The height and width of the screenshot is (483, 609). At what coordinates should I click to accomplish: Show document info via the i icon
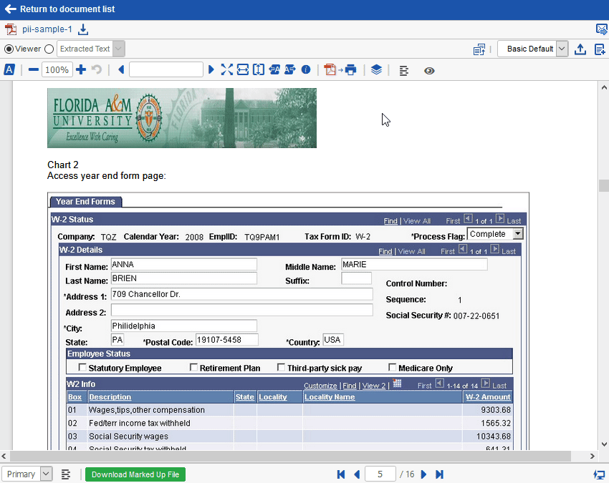(x=306, y=70)
